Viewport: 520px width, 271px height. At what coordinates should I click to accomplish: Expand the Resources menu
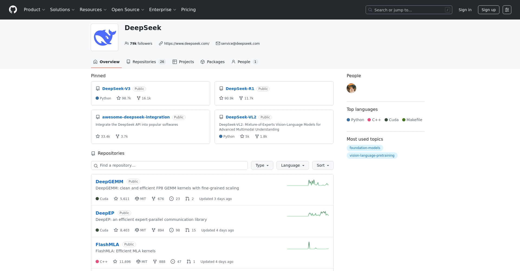pos(93,10)
